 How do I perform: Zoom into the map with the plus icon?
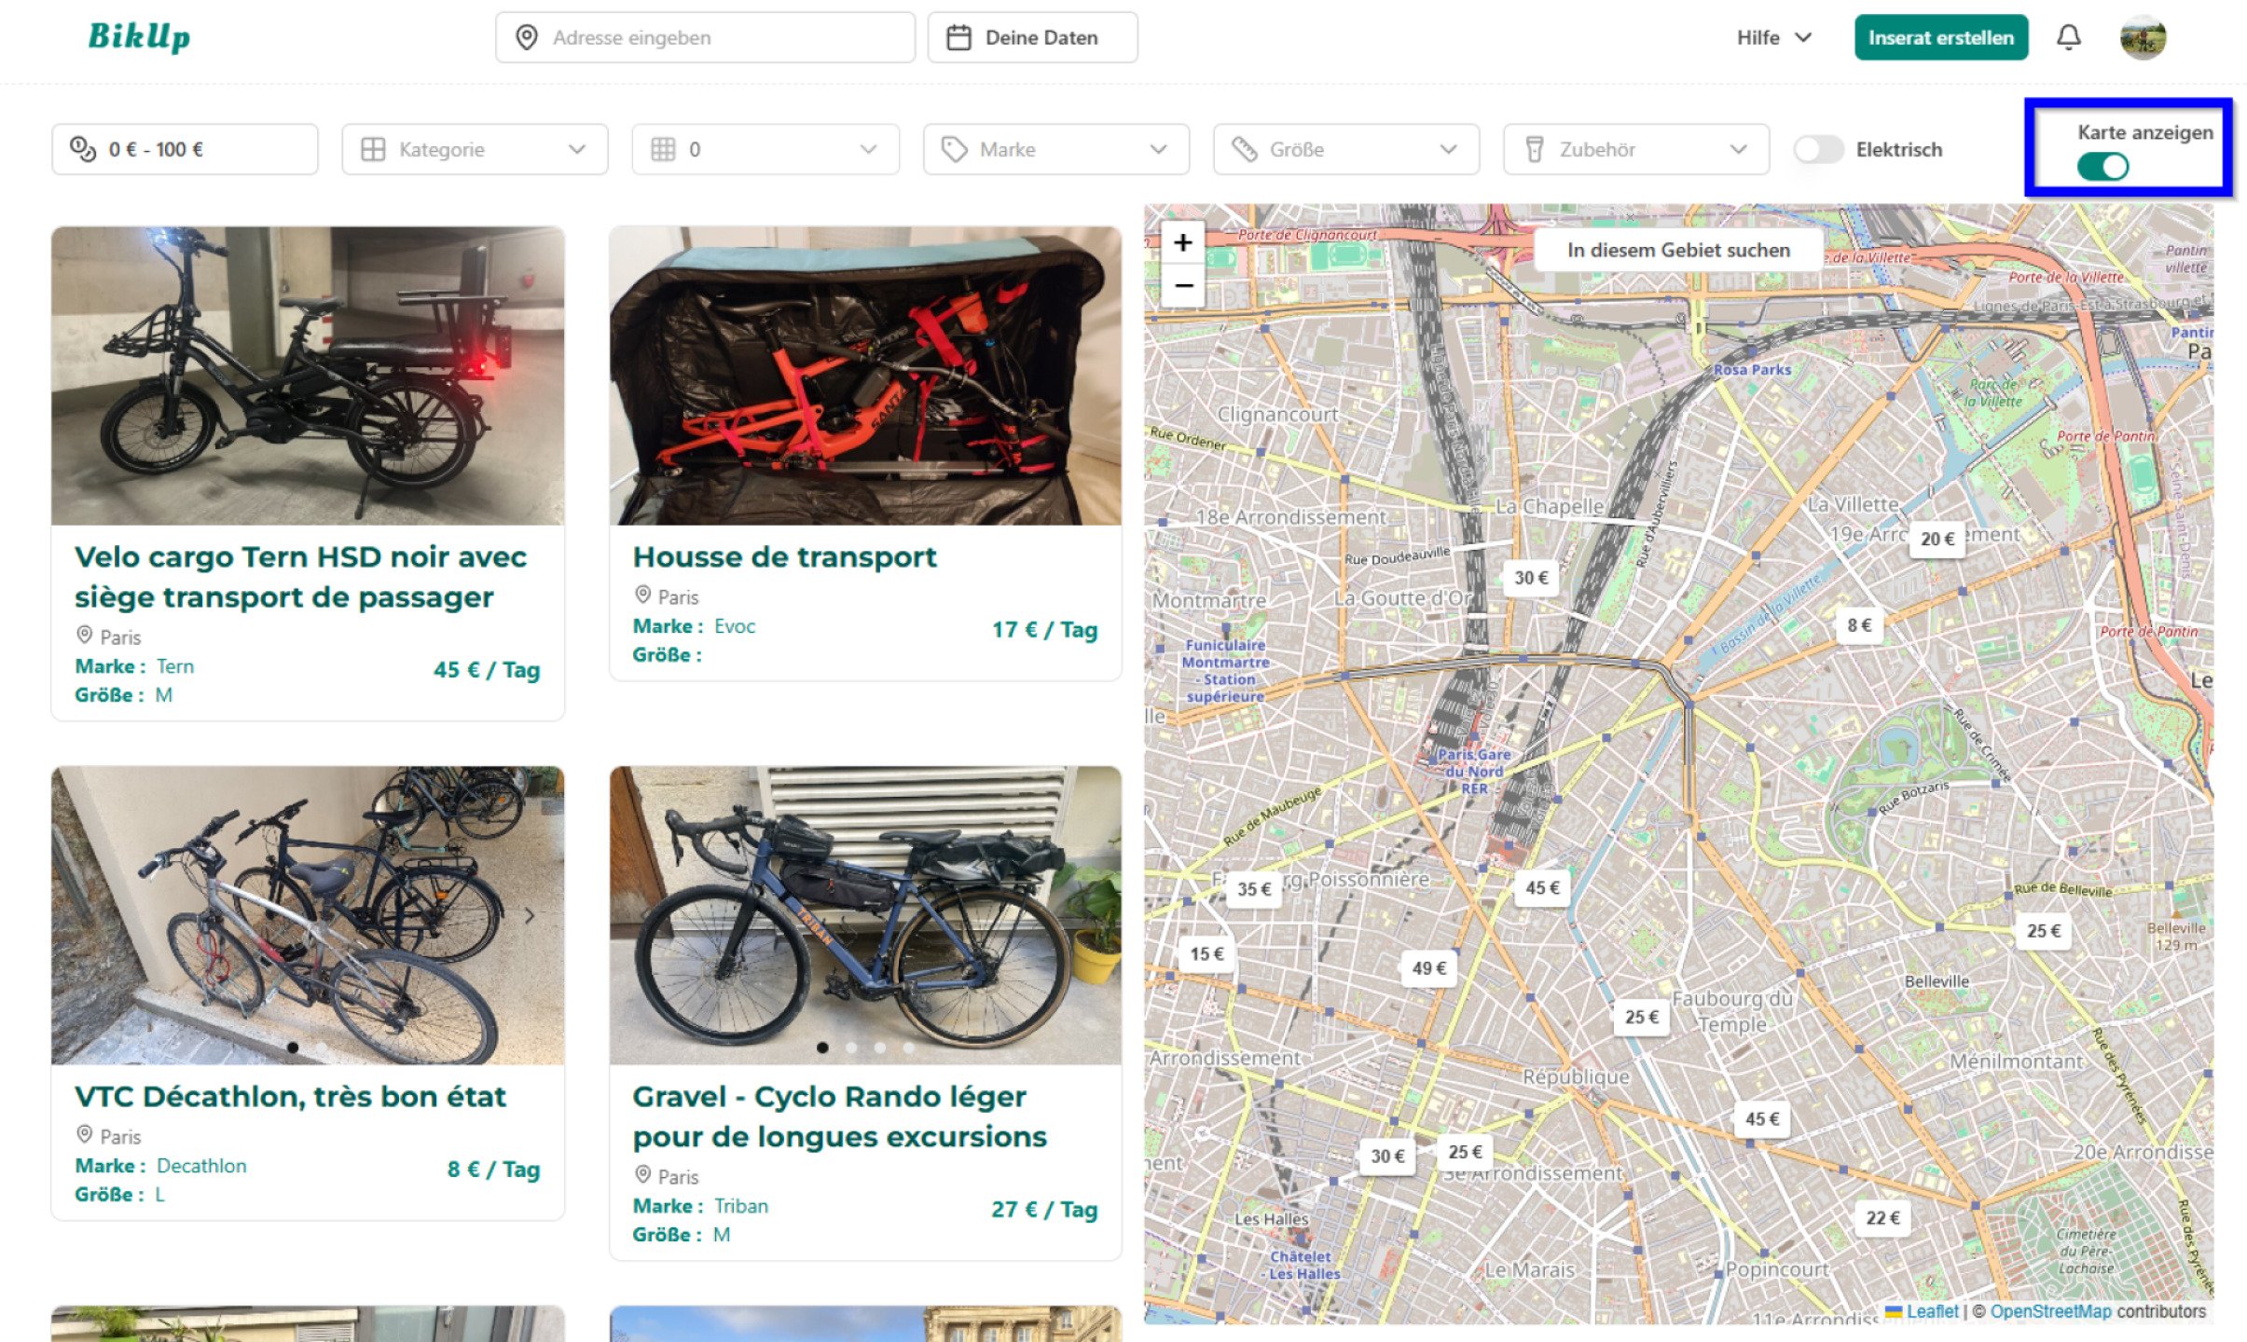[1182, 241]
